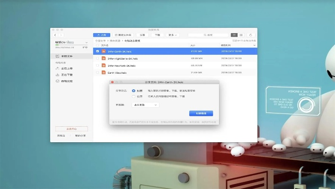Viewport: 335px width, 189px height.
Task: Expand the More (更多) dropdown menu
Action: click(172, 35)
